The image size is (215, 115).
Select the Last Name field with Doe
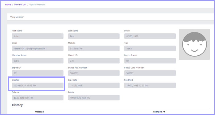pyautogui.click(x=94, y=36)
